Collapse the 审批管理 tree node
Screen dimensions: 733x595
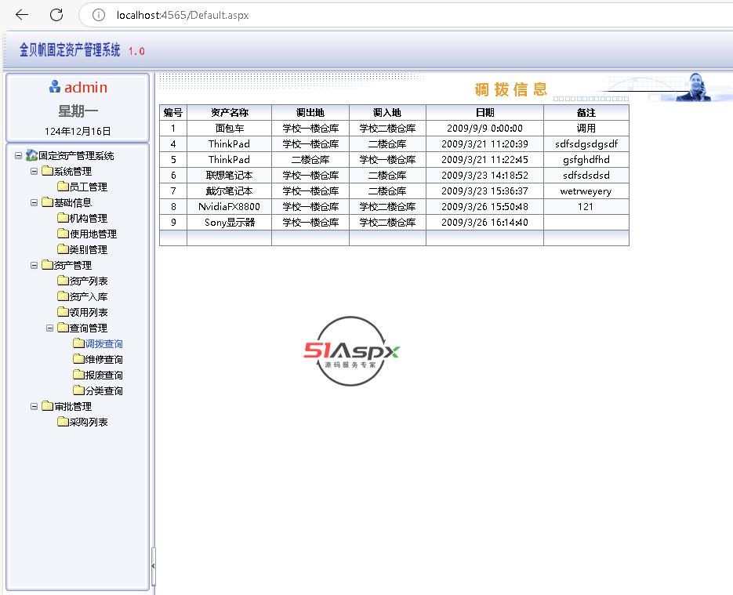(x=34, y=406)
